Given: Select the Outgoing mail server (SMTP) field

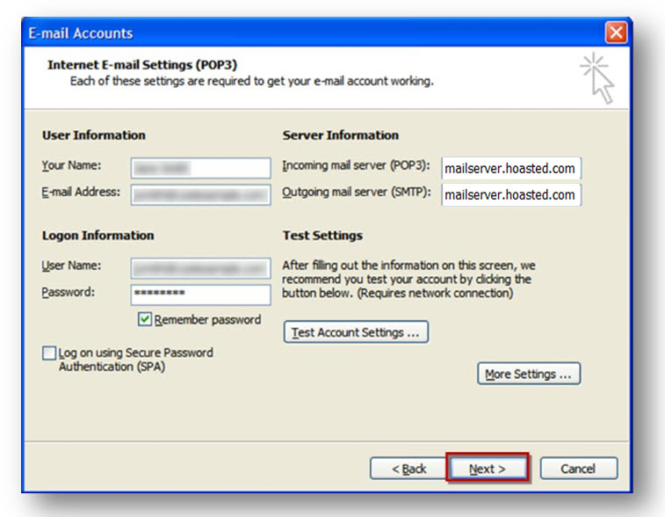Looking at the screenshot, I should tap(511, 195).
